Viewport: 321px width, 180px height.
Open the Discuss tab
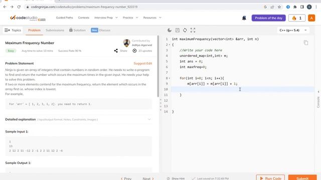100,30
